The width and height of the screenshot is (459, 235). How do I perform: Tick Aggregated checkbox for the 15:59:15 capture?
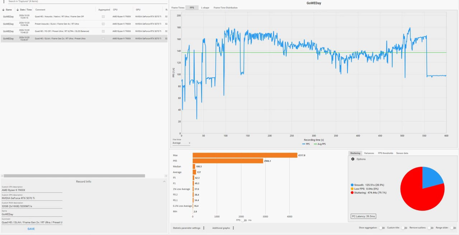point(103,16)
